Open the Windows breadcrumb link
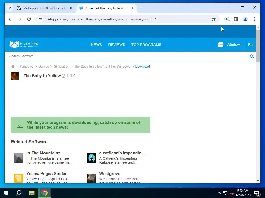This screenshot has height=198, width=265. pyautogui.click(x=27, y=66)
